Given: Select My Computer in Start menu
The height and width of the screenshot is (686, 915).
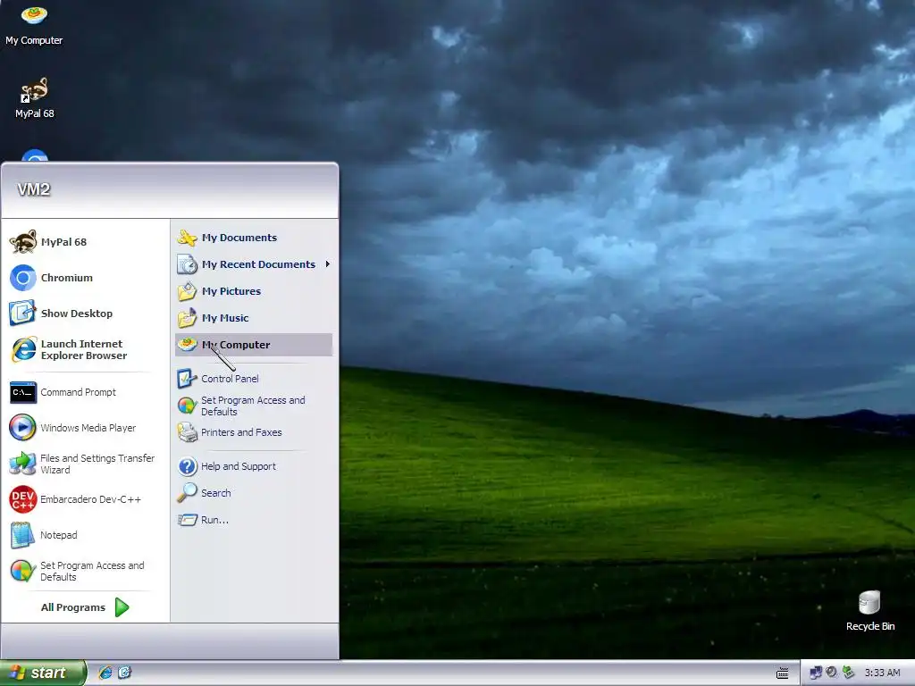Looking at the screenshot, I should [254, 345].
